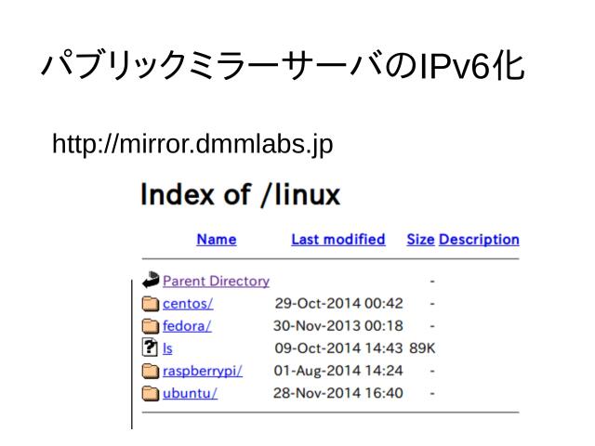This screenshot has width=595, height=446.
Task: Click the back-arrow icon beside Parent Directory
Action: pos(151,281)
